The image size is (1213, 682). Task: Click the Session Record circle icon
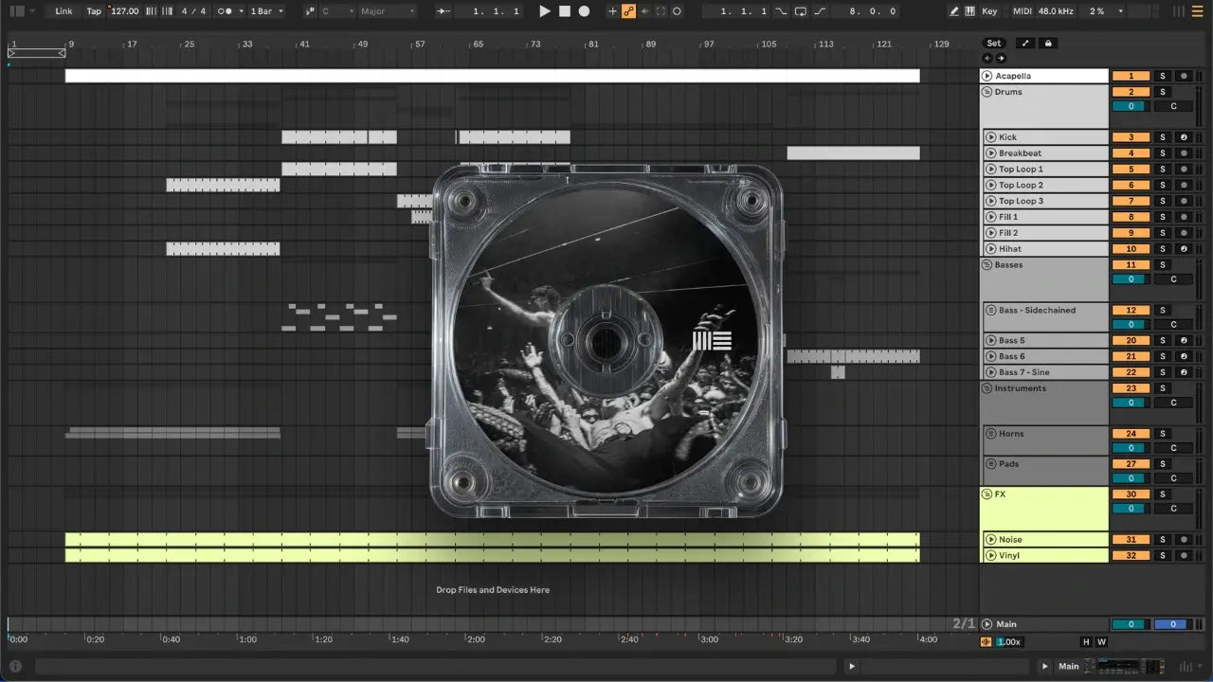tap(678, 11)
